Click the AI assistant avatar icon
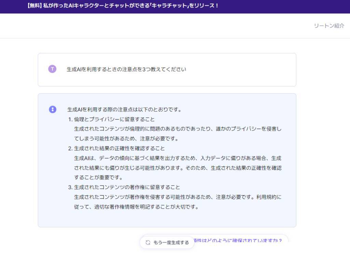This screenshot has height=254, width=350. coord(52,109)
